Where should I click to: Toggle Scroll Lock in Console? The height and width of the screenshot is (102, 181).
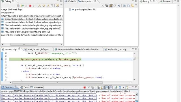[102, 88]
